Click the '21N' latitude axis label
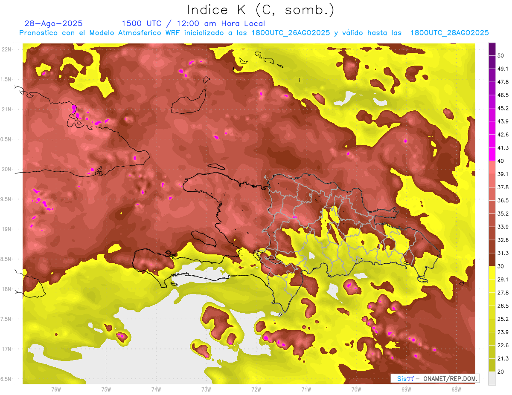This screenshot has width=512, height=395. point(6,109)
